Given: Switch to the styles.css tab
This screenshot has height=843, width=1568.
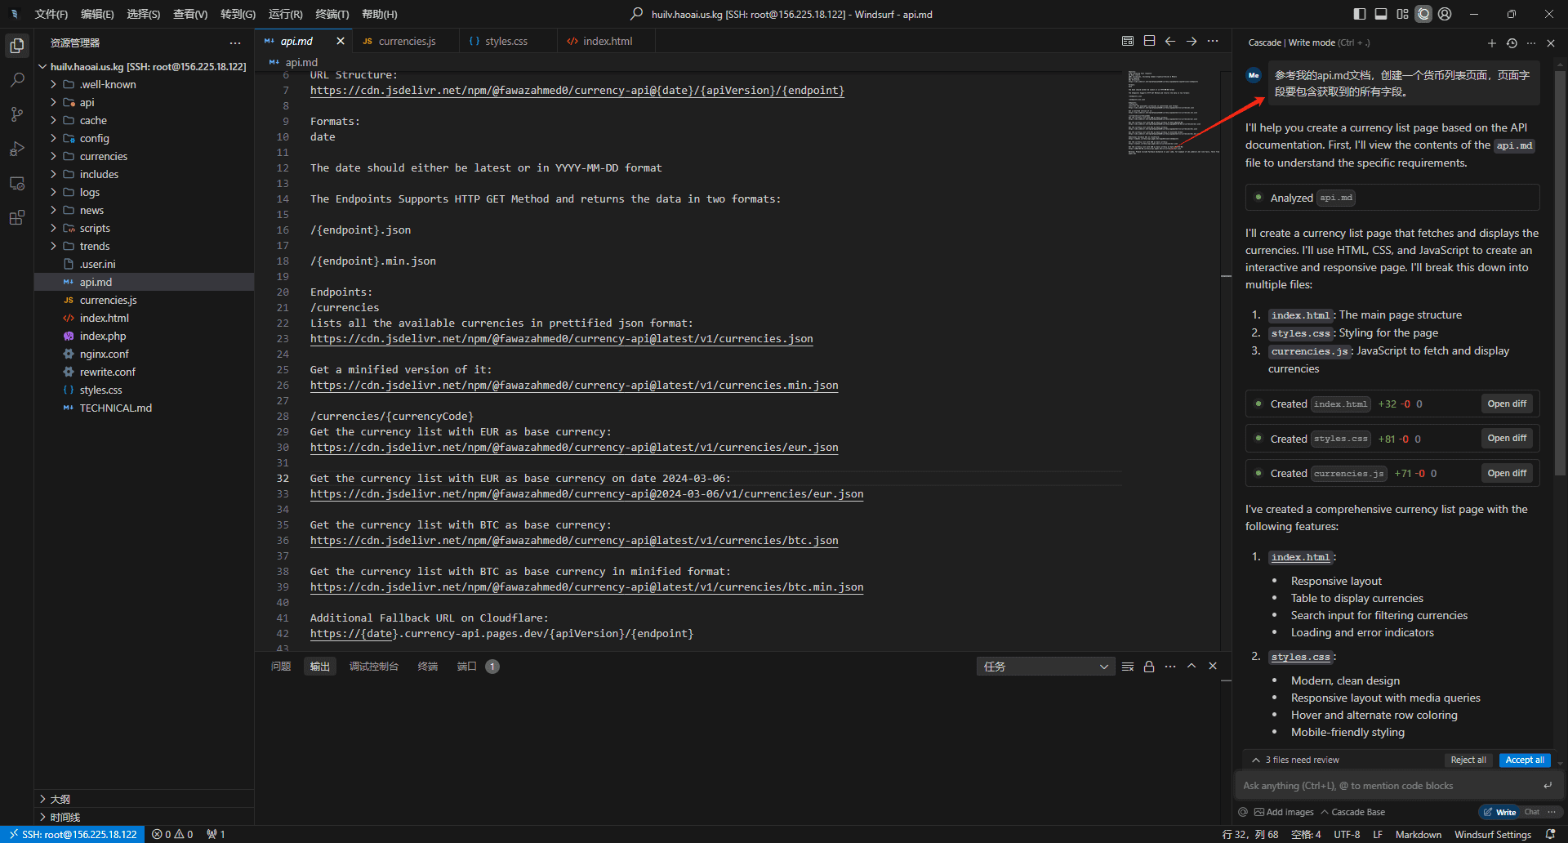Looking at the screenshot, I should click(x=506, y=41).
